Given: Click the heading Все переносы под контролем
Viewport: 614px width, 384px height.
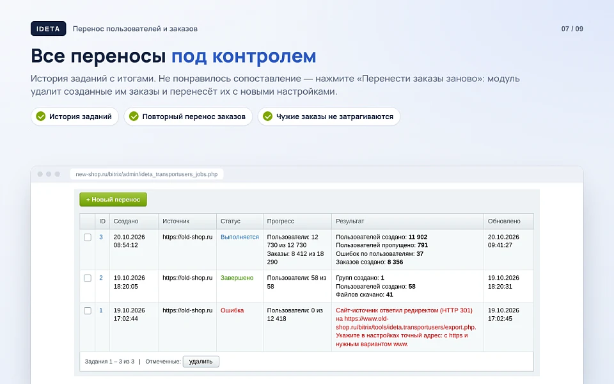Looking at the screenshot, I should click(173, 56).
